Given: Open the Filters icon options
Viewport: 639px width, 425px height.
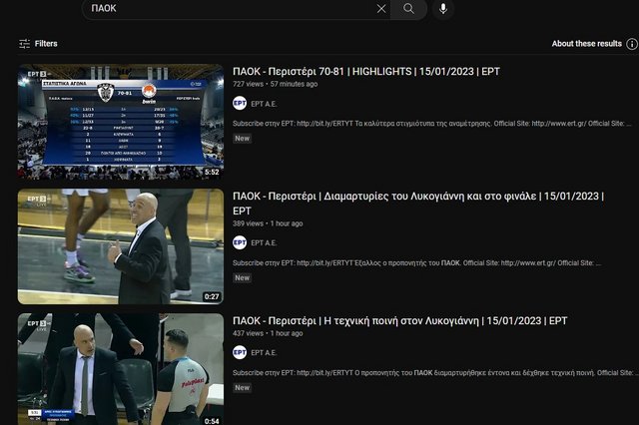Looking at the screenshot, I should coord(24,44).
